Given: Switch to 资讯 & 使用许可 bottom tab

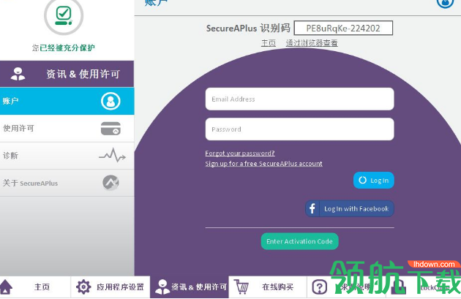Looking at the screenshot, I should click(190, 287).
